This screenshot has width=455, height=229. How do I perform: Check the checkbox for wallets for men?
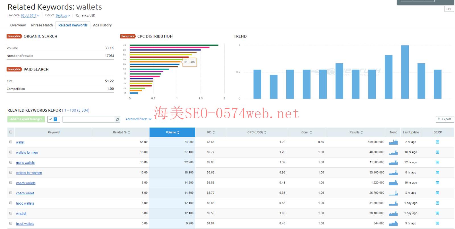pos(11,152)
